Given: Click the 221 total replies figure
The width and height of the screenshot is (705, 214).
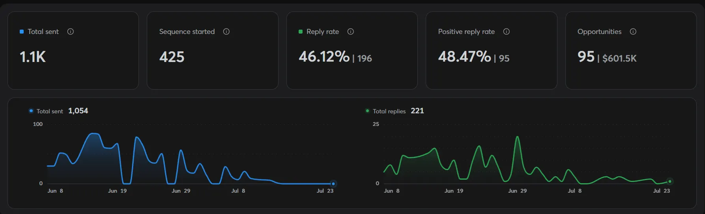Looking at the screenshot, I should click(417, 111).
